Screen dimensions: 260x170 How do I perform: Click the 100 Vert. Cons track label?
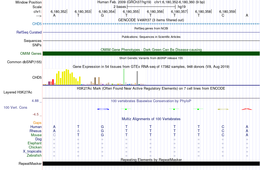(15, 107)
